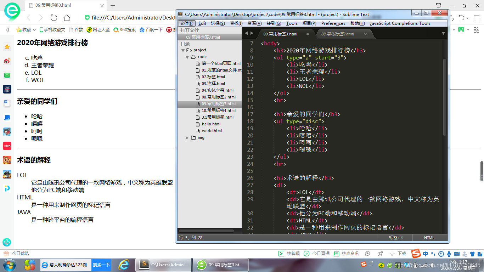Open the Word document sidebar icon
484x272 pixels.
[7, 103]
